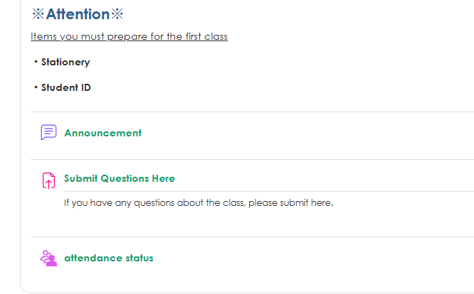474x294 pixels.
Task: Open the Announcement link
Action: [102, 133]
